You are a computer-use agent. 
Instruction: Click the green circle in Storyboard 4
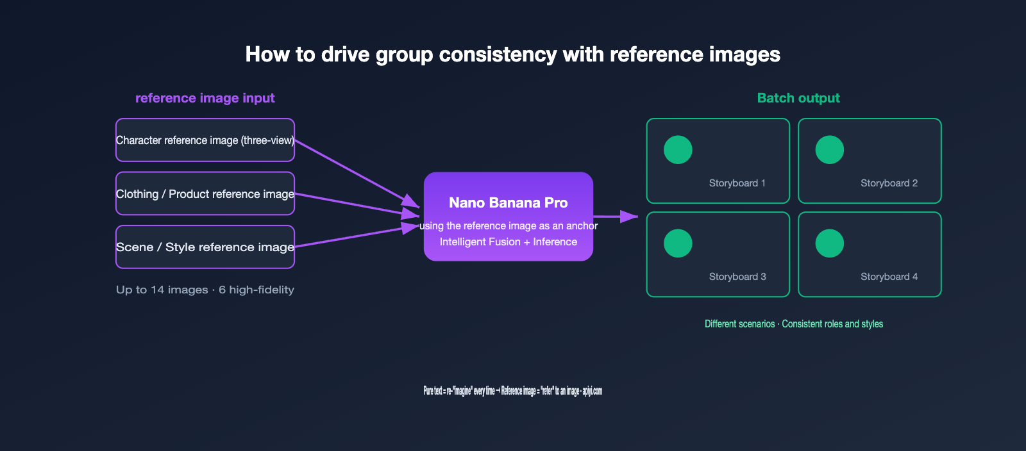click(829, 243)
